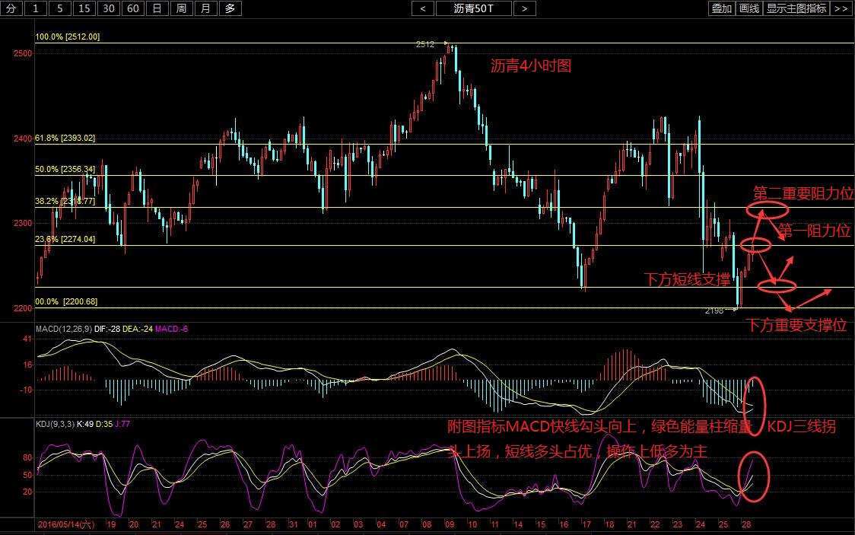Go to previous symbol with < arrow
Screen dimensions: 855x535
click(423, 9)
